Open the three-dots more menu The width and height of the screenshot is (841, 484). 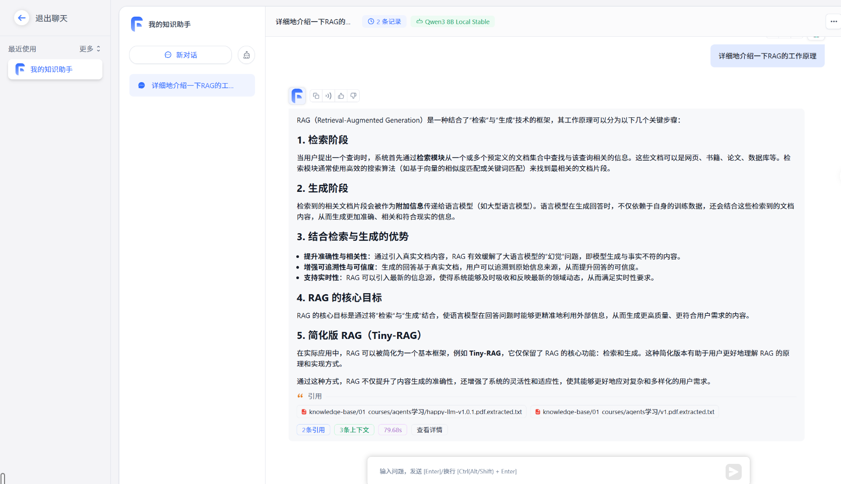pos(833,22)
